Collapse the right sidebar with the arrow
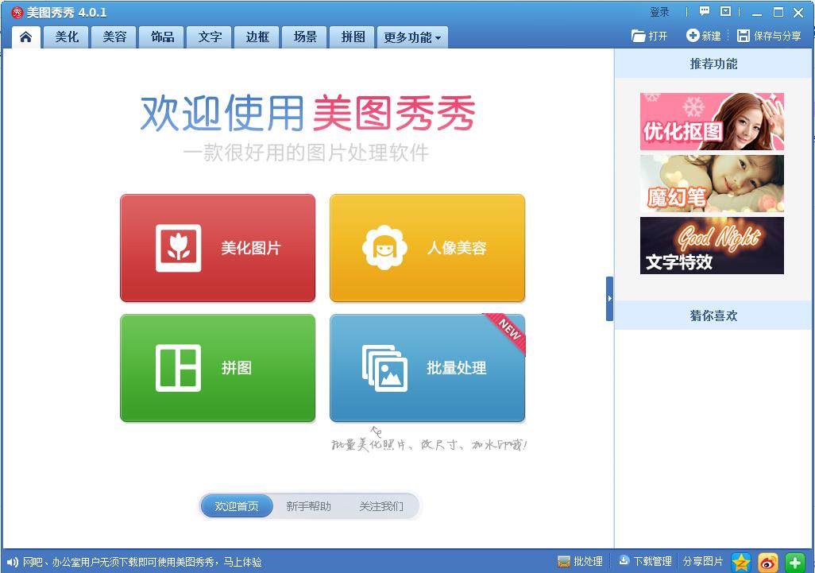 [609, 300]
